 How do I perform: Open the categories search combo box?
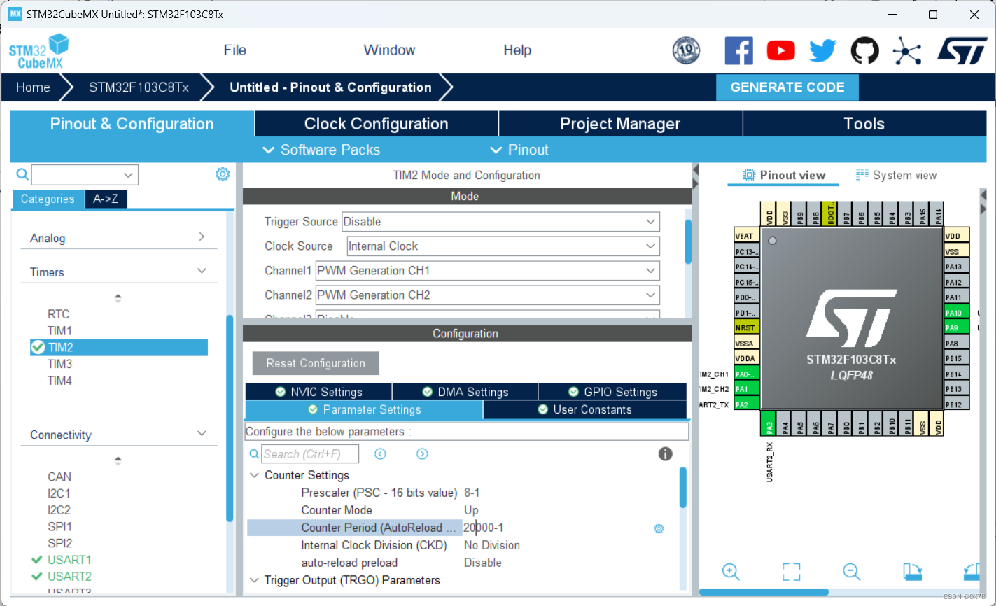[85, 175]
